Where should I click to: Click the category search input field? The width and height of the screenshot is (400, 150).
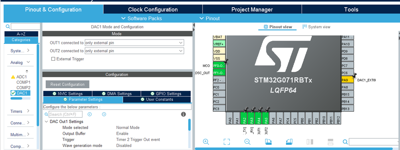pyautogui.click(x=26, y=26)
